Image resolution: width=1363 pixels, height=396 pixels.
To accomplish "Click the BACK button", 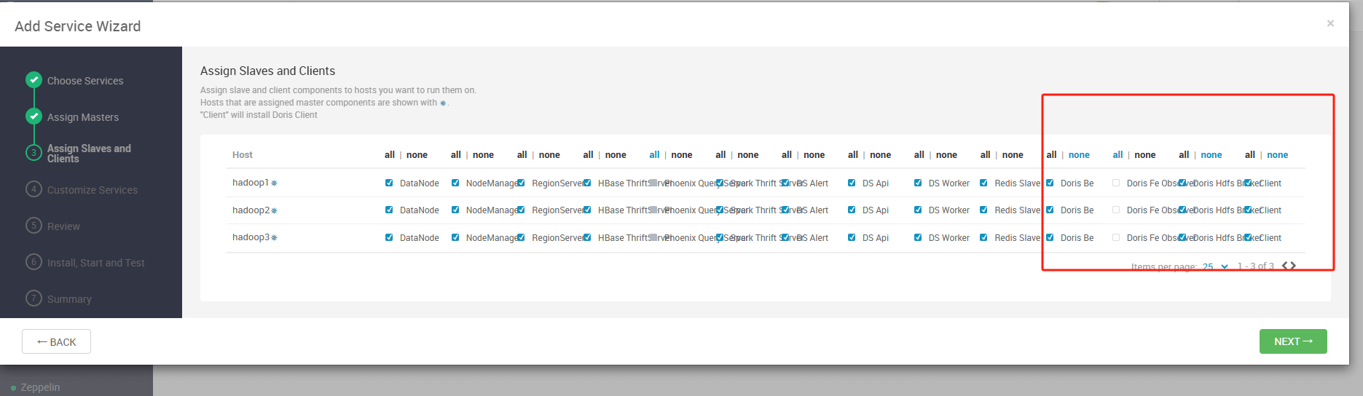I will (56, 341).
